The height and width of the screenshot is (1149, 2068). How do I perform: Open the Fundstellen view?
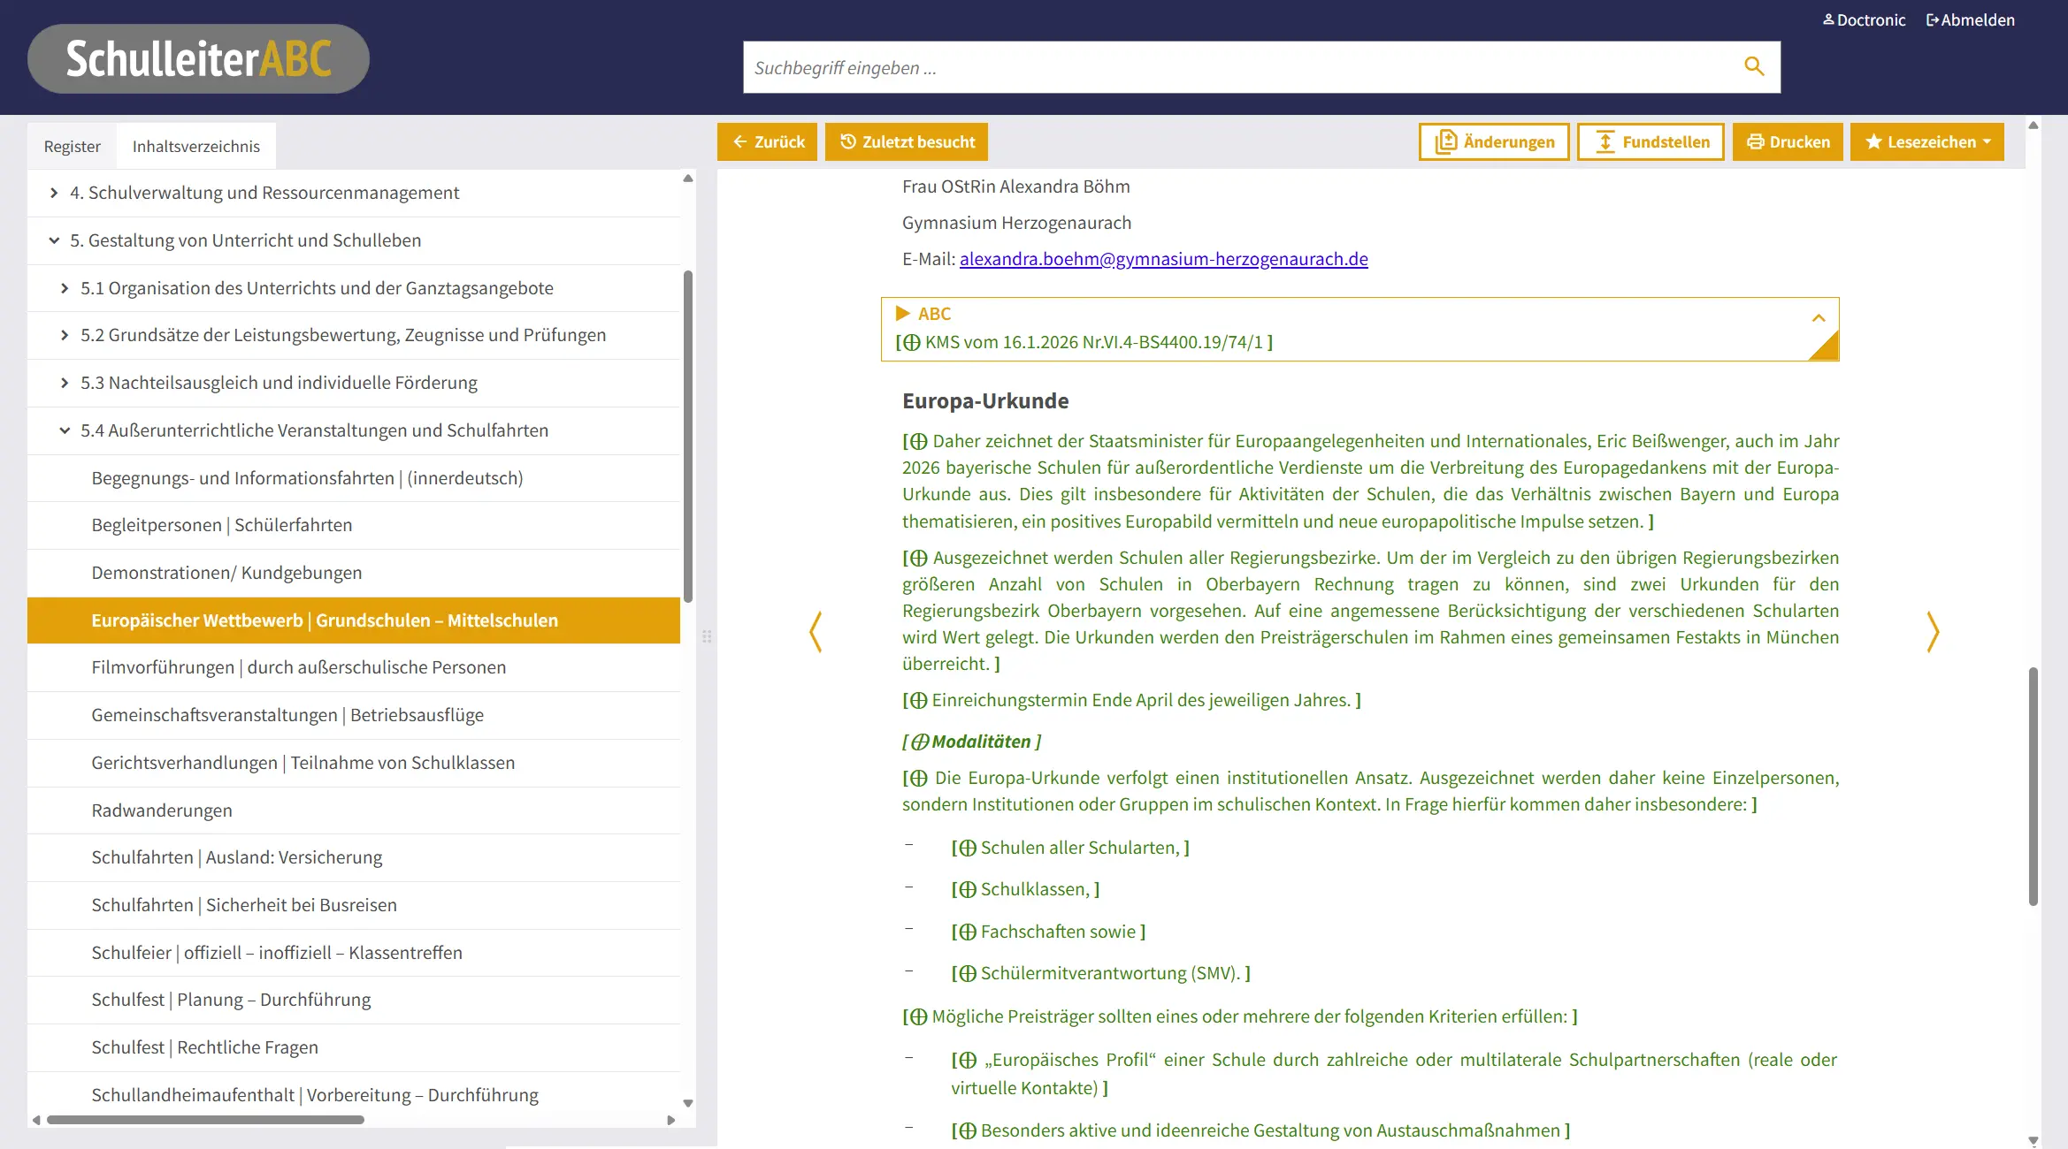pos(1651,141)
